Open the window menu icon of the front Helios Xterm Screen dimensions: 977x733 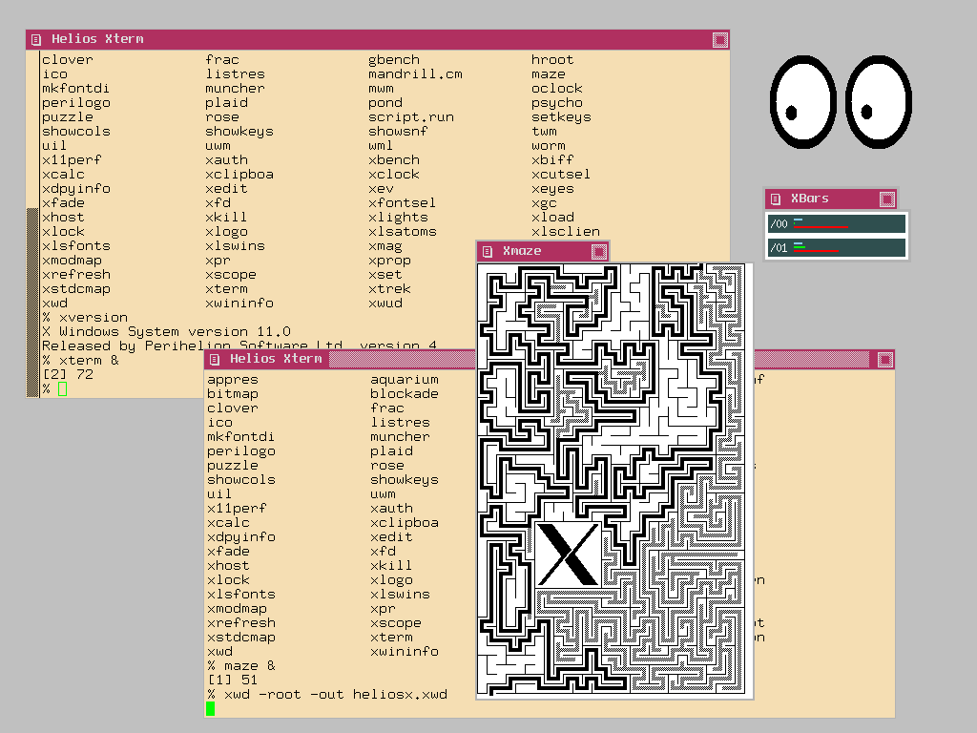(215, 359)
